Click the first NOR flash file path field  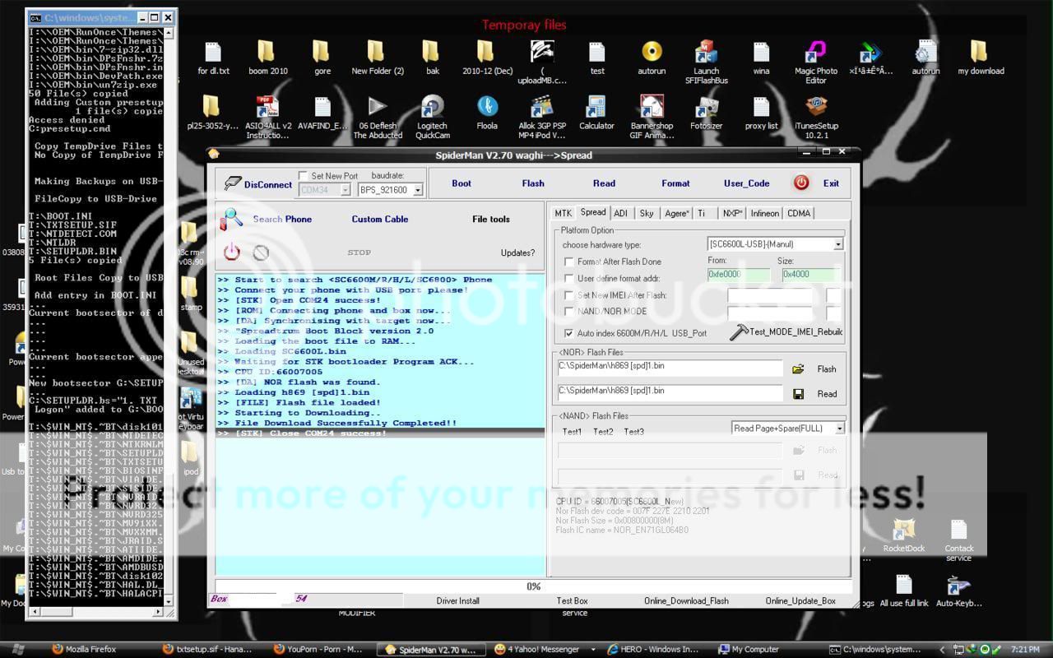pyautogui.click(x=670, y=368)
